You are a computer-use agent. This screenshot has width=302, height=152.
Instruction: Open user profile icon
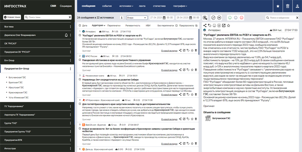point(297,6)
